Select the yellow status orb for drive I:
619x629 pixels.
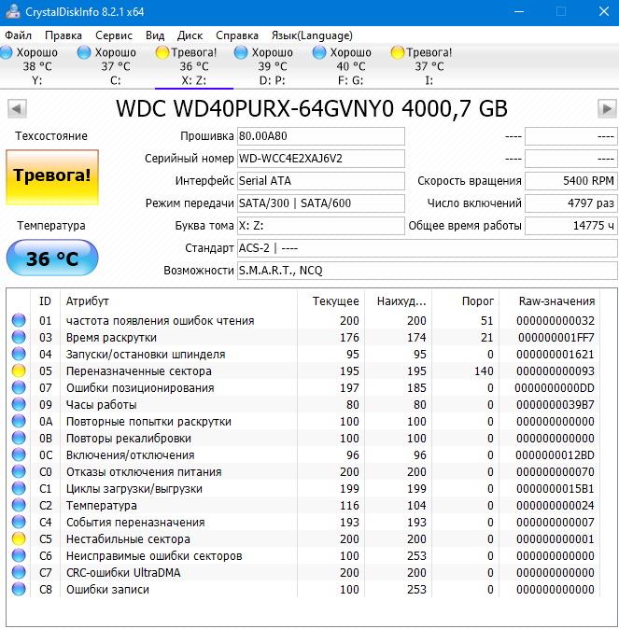coord(398,52)
